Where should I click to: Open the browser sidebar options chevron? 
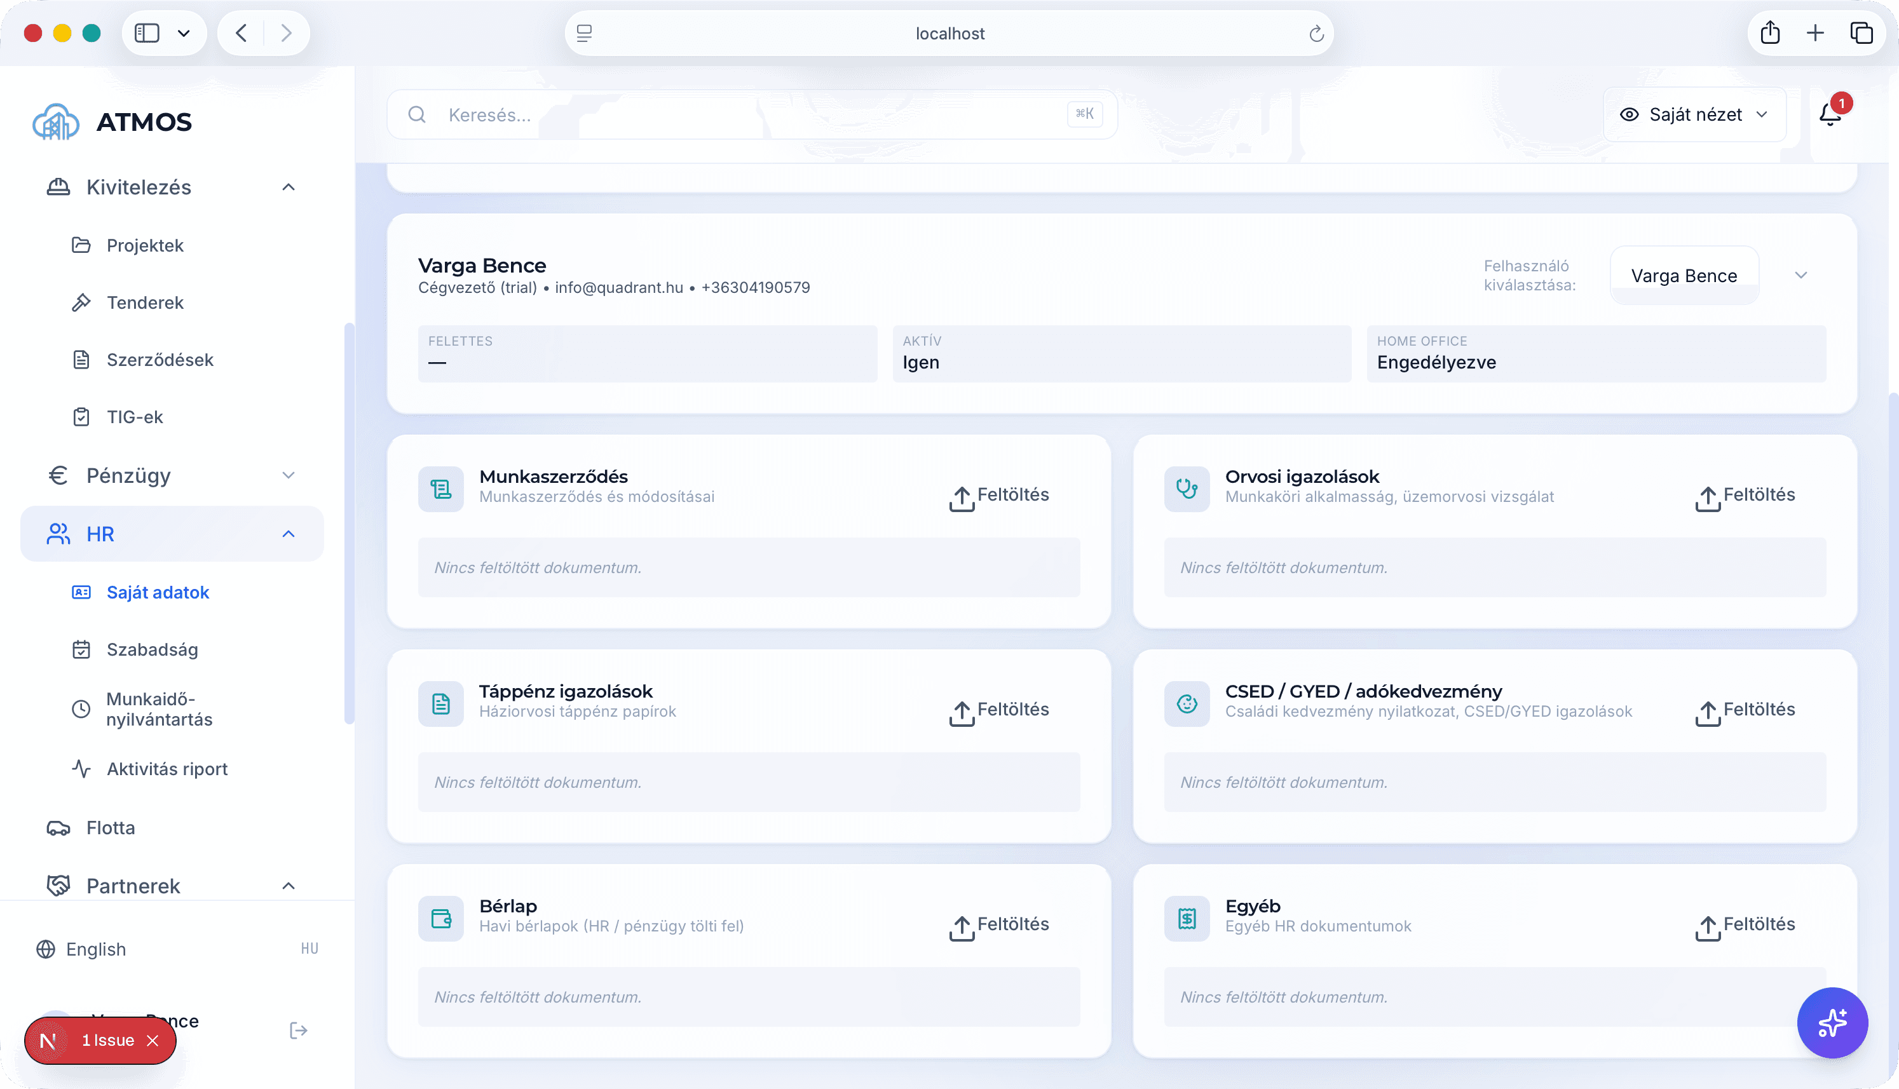pyautogui.click(x=184, y=33)
